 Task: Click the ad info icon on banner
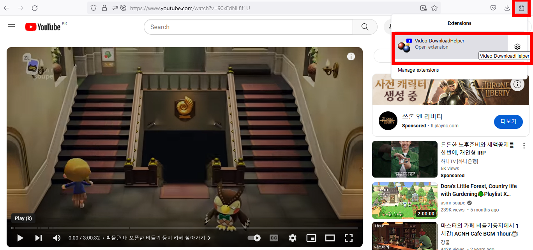[517, 84]
